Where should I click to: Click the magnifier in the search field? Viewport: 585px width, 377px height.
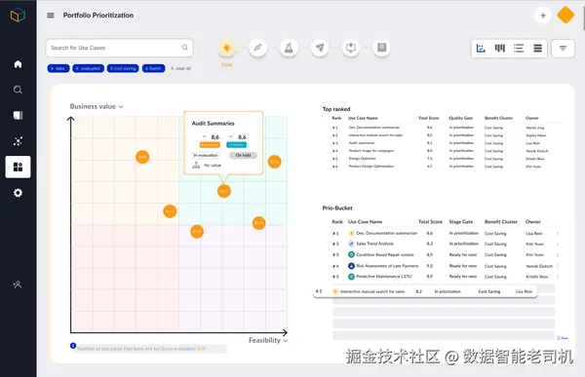184,48
